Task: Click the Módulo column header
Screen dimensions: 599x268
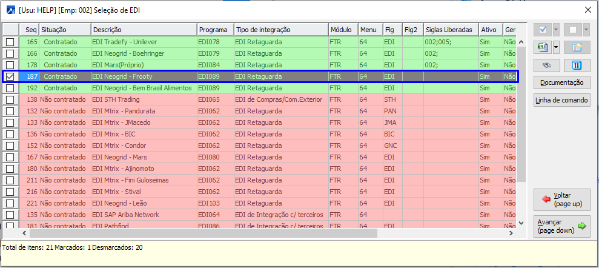Action: click(x=343, y=30)
